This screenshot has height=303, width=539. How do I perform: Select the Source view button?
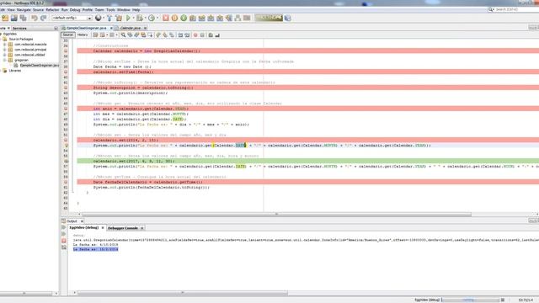click(x=67, y=35)
